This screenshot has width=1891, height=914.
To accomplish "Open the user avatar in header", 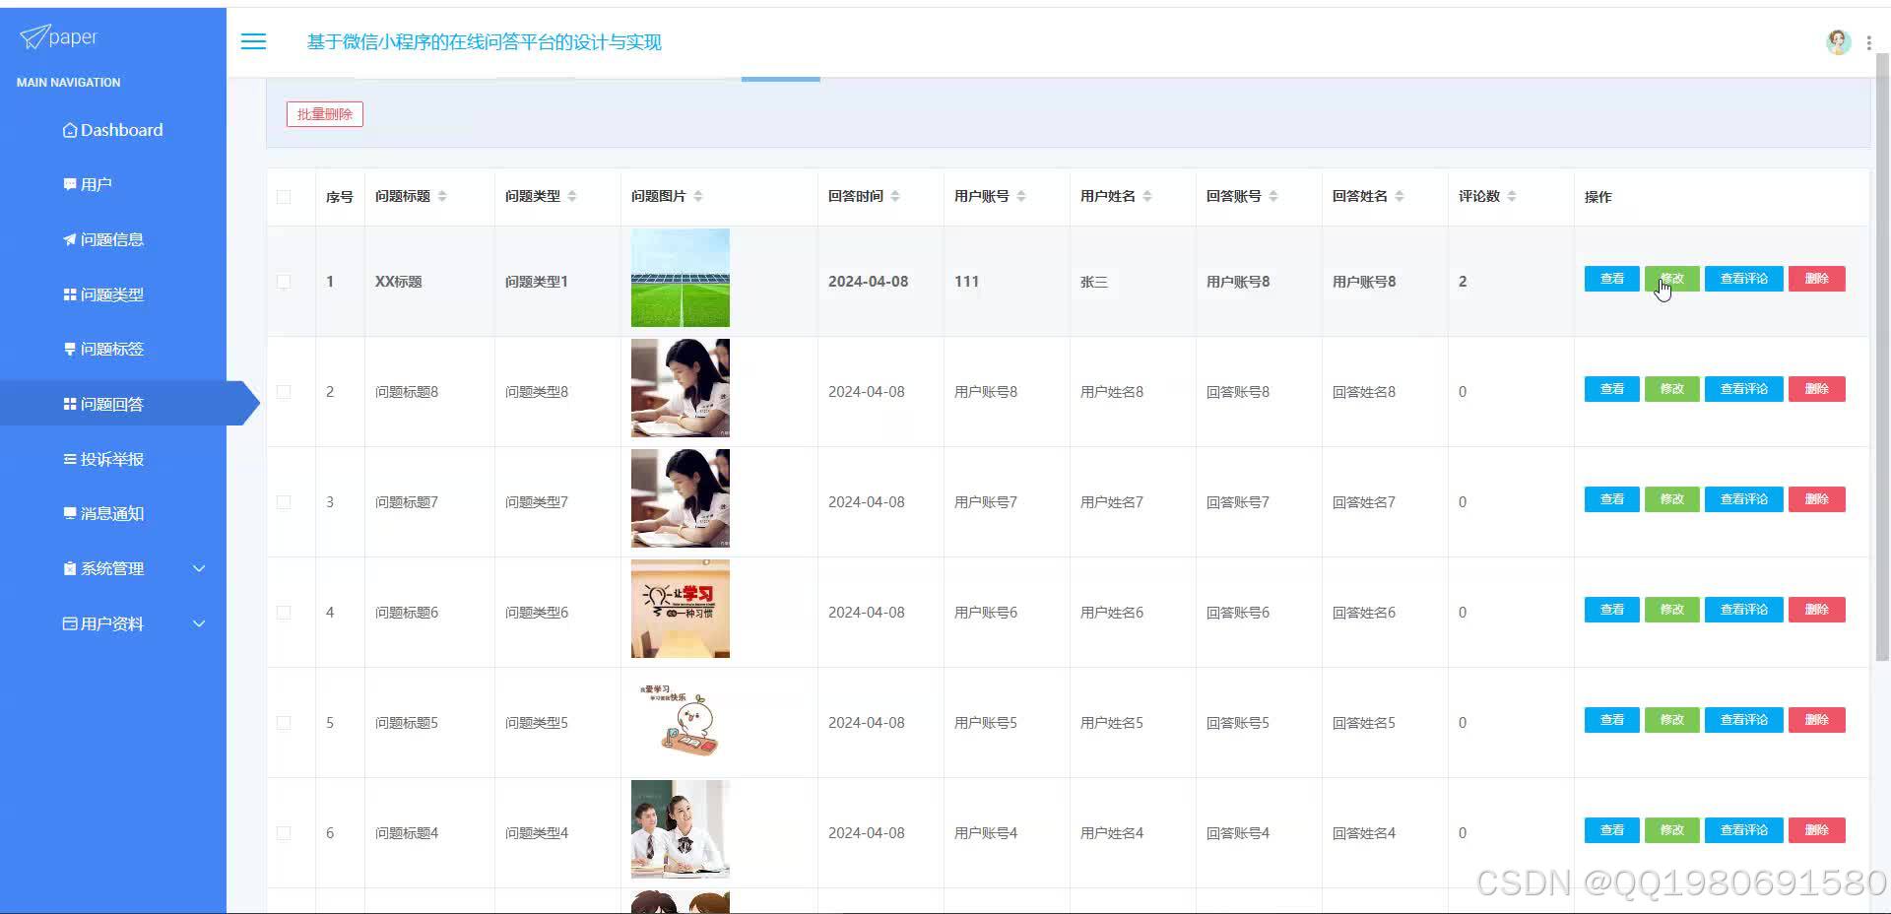I will [x=1838, y=41].
